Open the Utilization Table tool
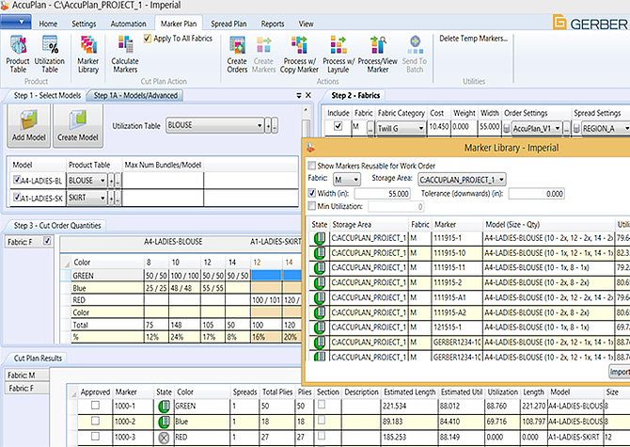The height and width of the screenshot is (447, 630). pyautogui.click(x=50, y=45)
